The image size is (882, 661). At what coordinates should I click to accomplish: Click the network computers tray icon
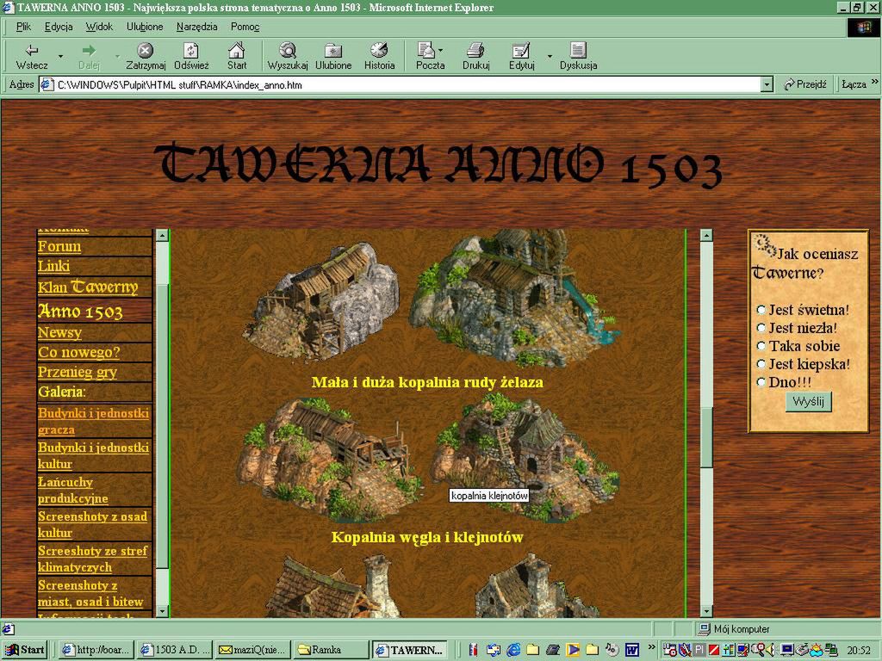coord(830,650)
